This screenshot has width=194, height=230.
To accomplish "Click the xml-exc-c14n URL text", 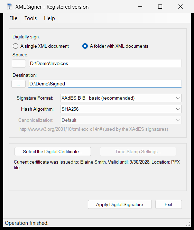I will [x=94, y=129].
